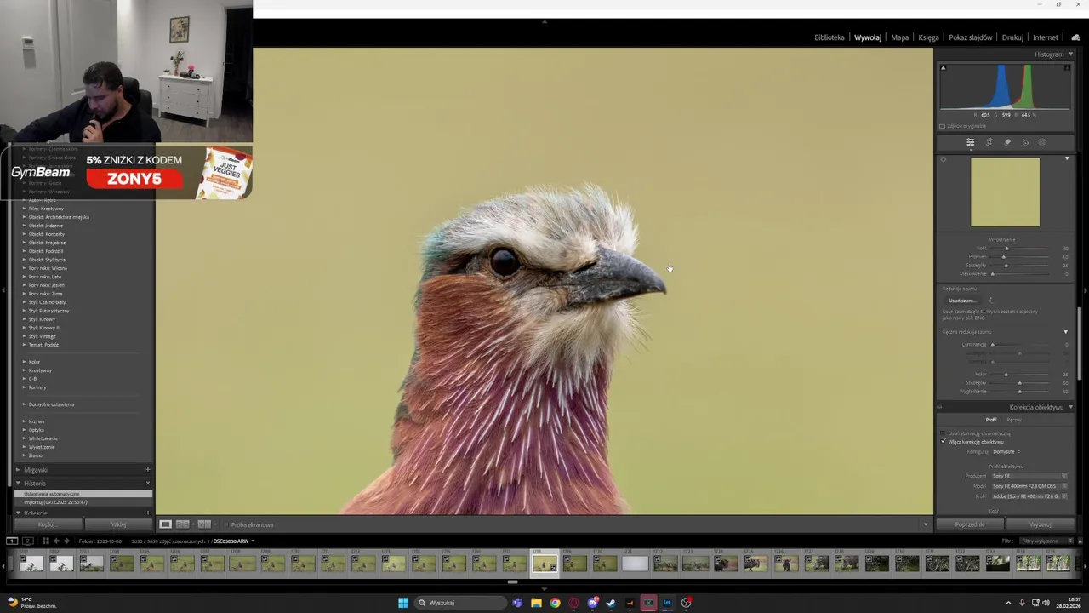1089x613 pixels.
Task: Switch to Drukuj module
Action: point(1012,37)
